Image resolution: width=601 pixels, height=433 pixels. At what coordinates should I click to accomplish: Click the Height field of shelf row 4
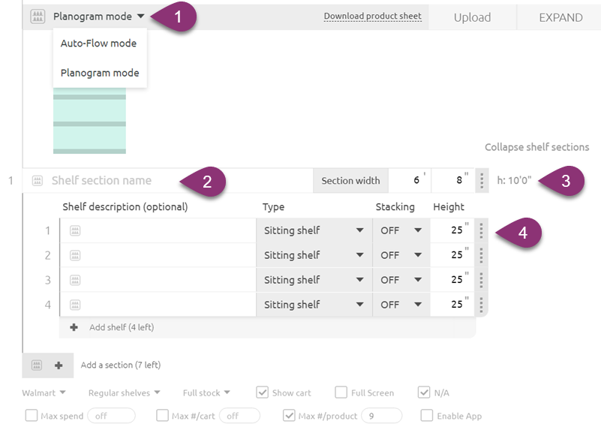click(452, 305)
